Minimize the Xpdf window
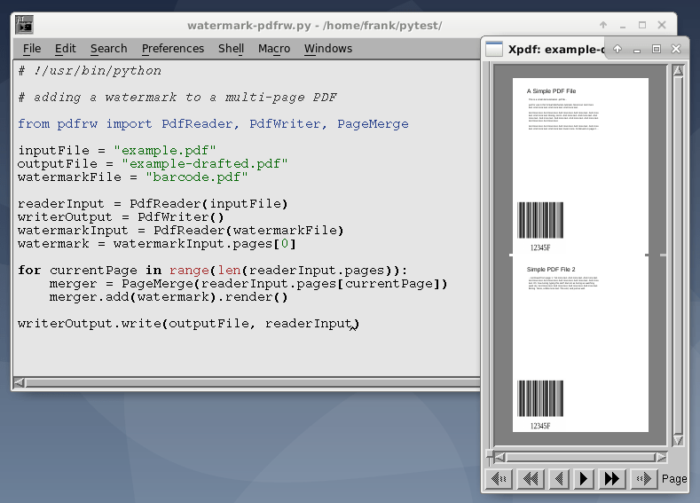The width and height of the screenshot is (700, 503). pos(637,49)
